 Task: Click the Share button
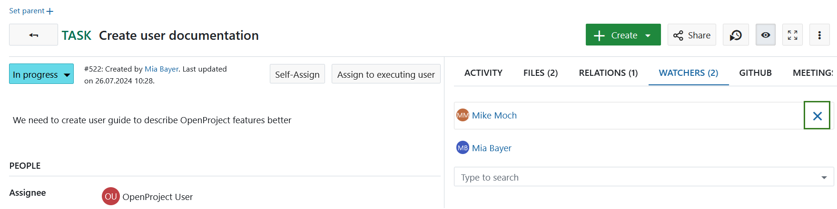click(692, 35)
